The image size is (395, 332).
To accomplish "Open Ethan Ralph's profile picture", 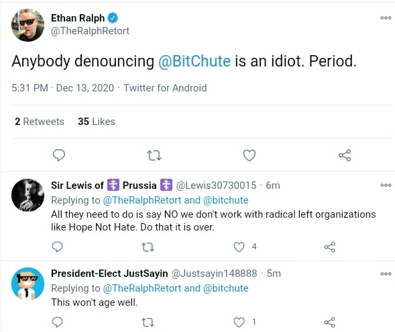I will tap(27, 25).
